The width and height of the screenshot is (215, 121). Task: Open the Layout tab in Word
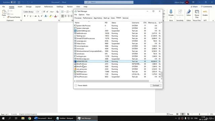[x=38, y=7]
